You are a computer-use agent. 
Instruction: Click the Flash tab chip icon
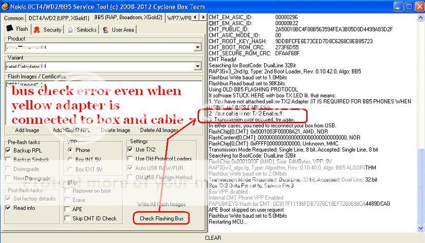point(10,28)
